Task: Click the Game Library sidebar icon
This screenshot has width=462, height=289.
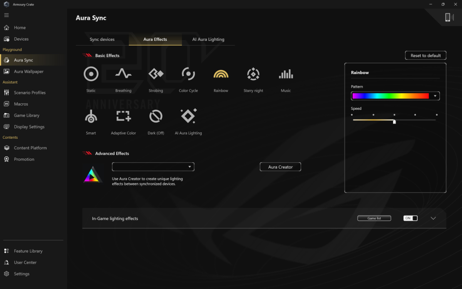Action: click(7, 115)
